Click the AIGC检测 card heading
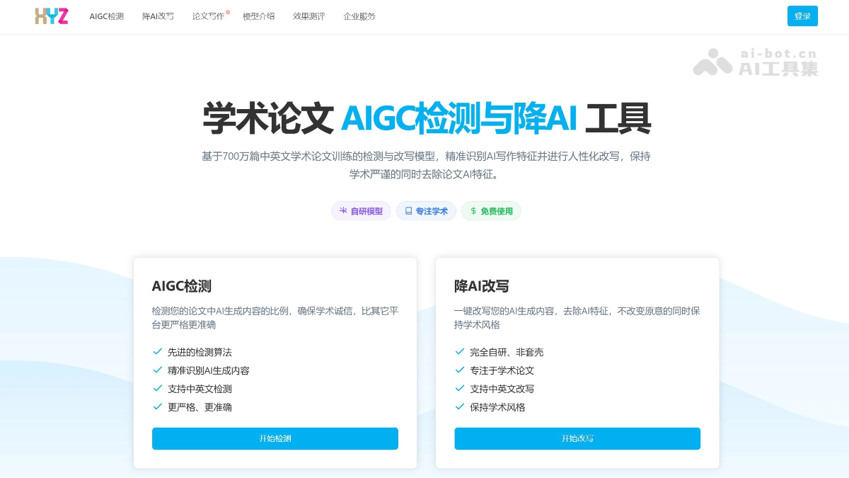Viewport: 849px width, 478px height. [182, 286]
